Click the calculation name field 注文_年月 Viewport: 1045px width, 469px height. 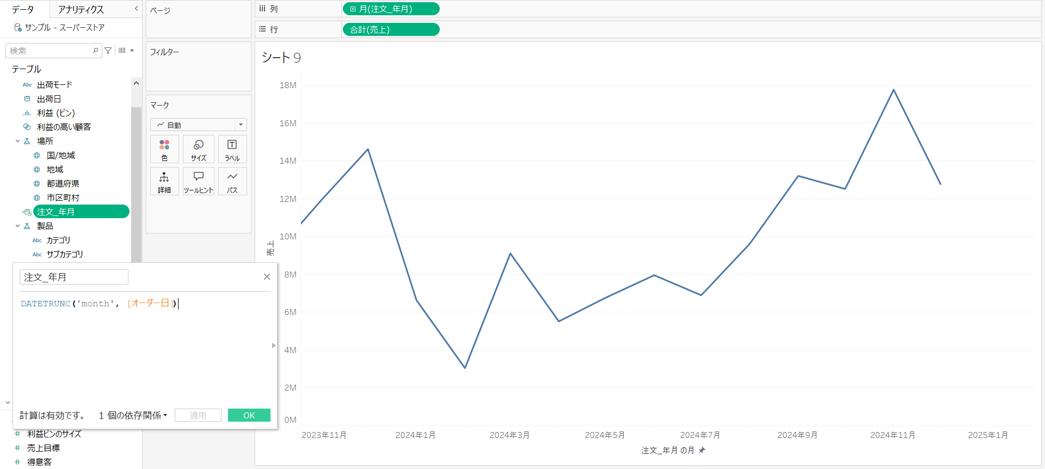pyautogui.click(x=74, y=277)
